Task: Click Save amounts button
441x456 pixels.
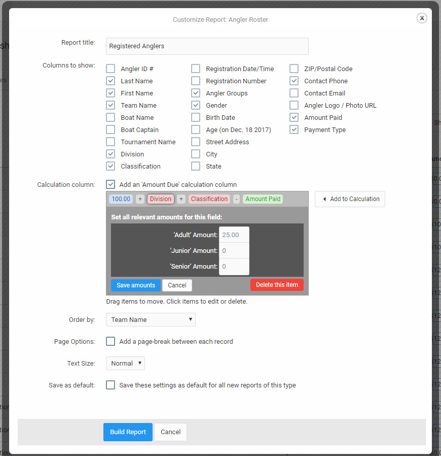Action: click(136, 285)
